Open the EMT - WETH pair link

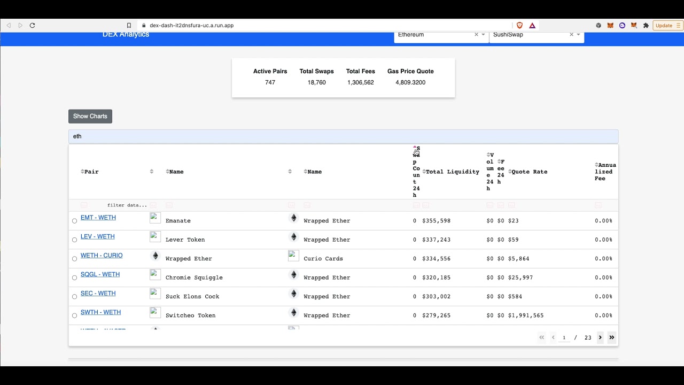click(98, 218)
